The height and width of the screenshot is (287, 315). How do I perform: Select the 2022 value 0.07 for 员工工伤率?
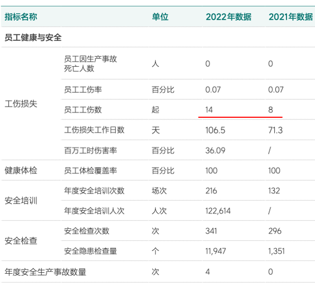(213, 90)
